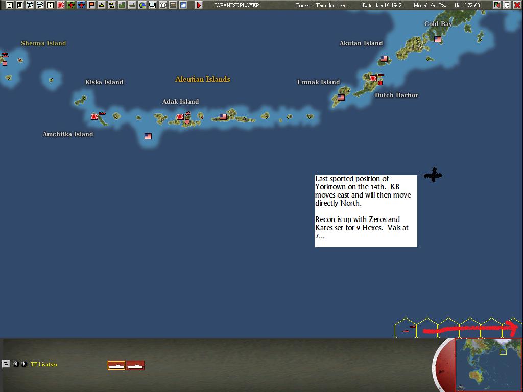
Task: Select Japanese base flag on Amchitka Island
Action: coord(94,117)
